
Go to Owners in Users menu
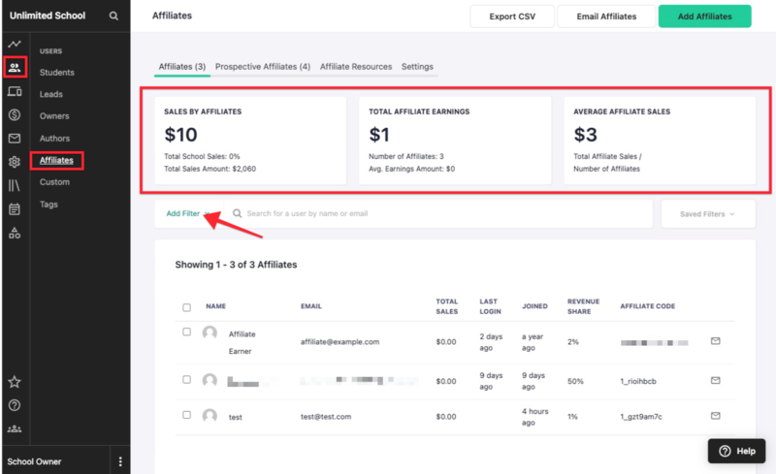(x=54, y=115)
